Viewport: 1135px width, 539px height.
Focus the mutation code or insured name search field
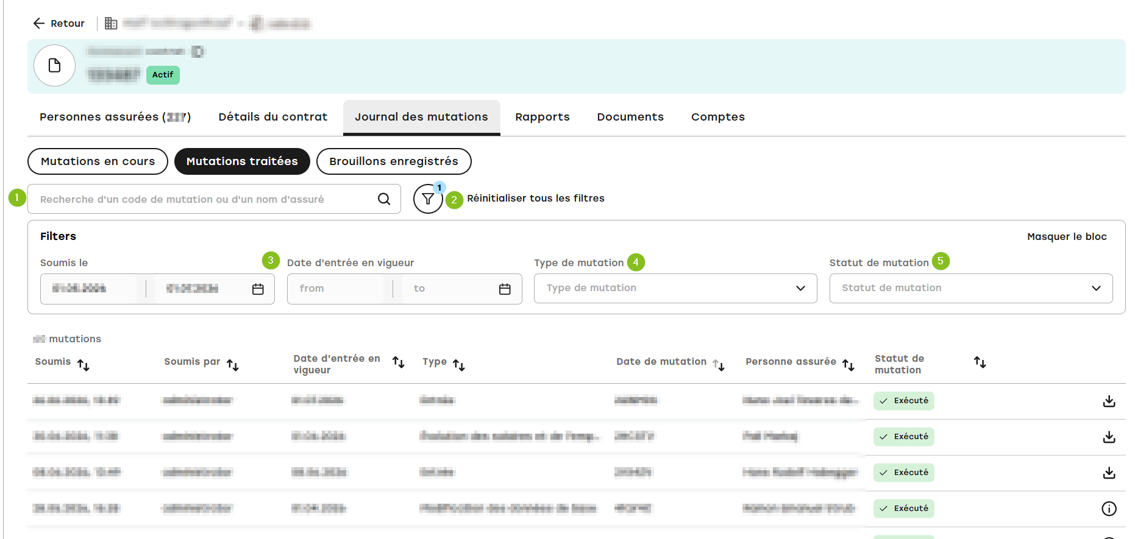[214, 199]
